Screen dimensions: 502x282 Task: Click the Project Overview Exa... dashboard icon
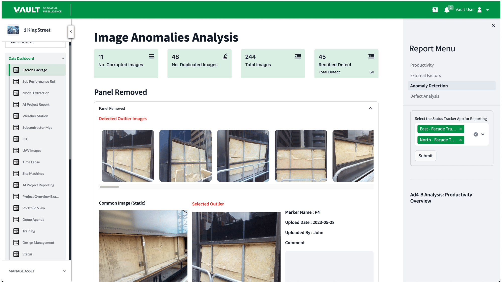(16, 197)
